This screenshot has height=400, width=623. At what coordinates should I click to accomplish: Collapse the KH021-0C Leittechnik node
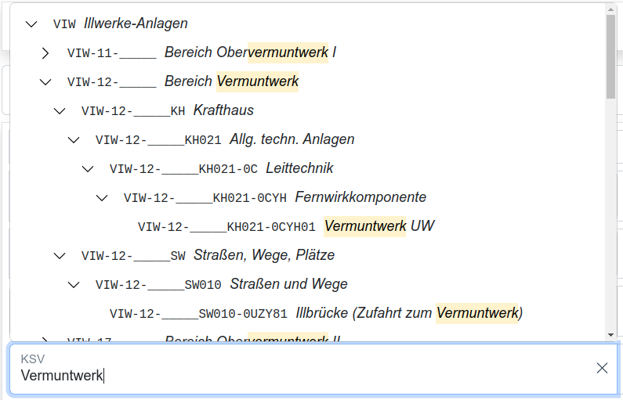pyautogui.click(x=88, y=168)
